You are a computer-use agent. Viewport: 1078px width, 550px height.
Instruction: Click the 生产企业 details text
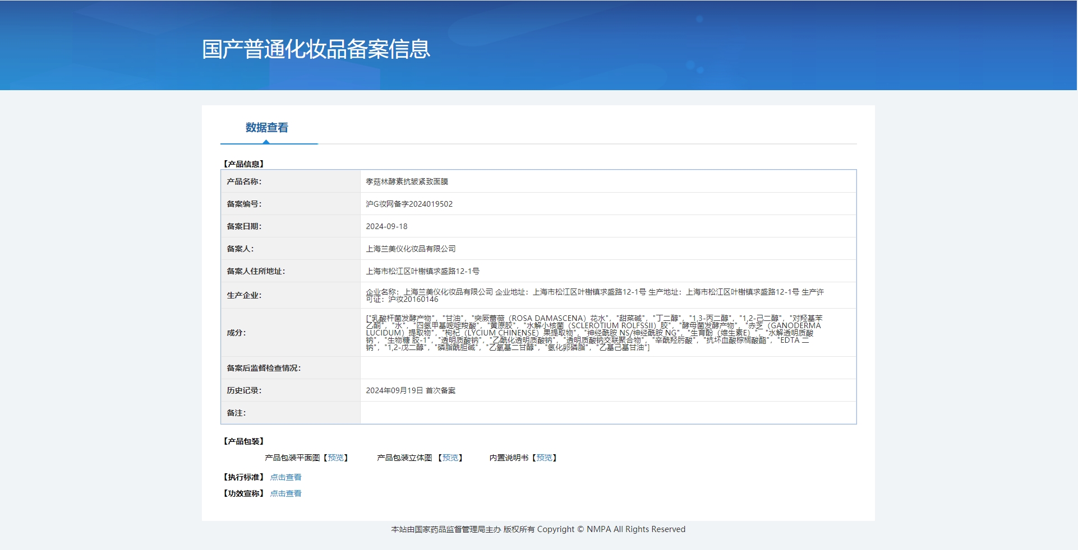(x=595, y=295)
